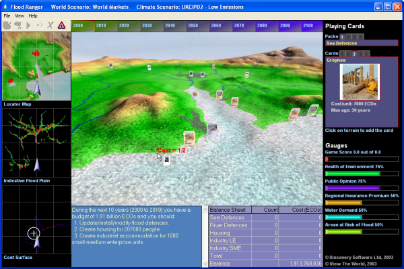Select the River Defences balance row

265,225
